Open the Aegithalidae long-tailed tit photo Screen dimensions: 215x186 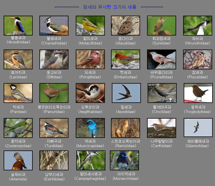pyautogui.click(x=90, y=93)
